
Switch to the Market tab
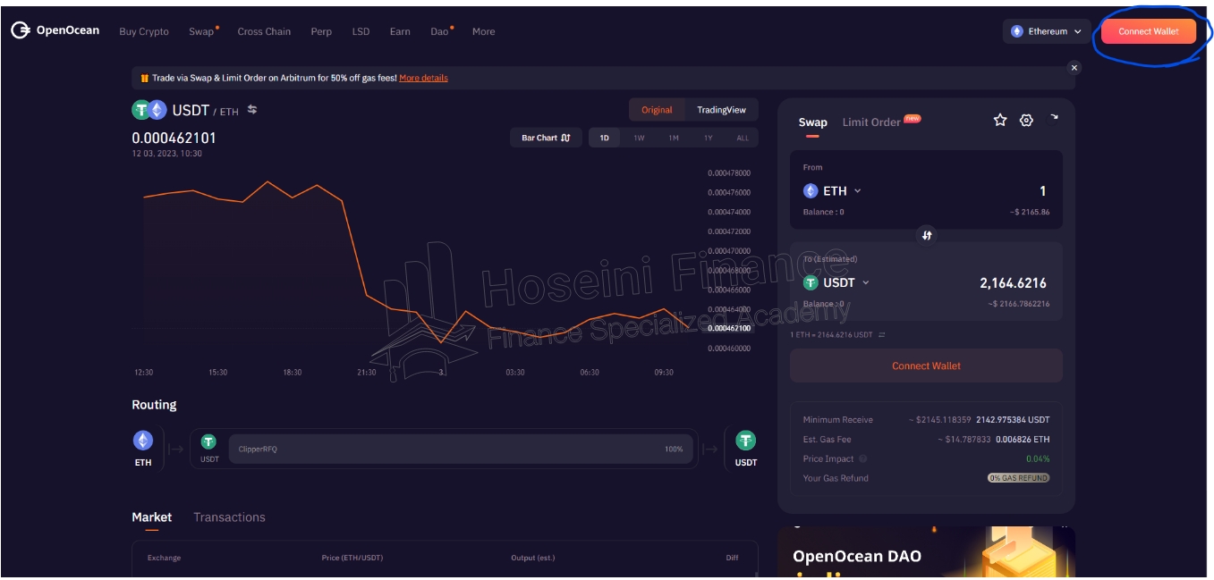[152, 517]
